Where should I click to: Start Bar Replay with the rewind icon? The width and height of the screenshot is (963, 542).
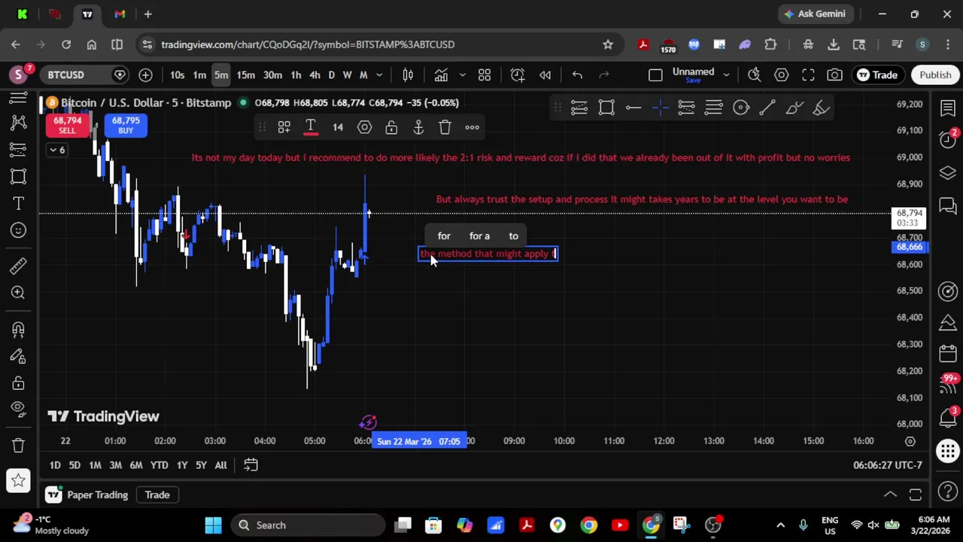click(x=545, y=75)
